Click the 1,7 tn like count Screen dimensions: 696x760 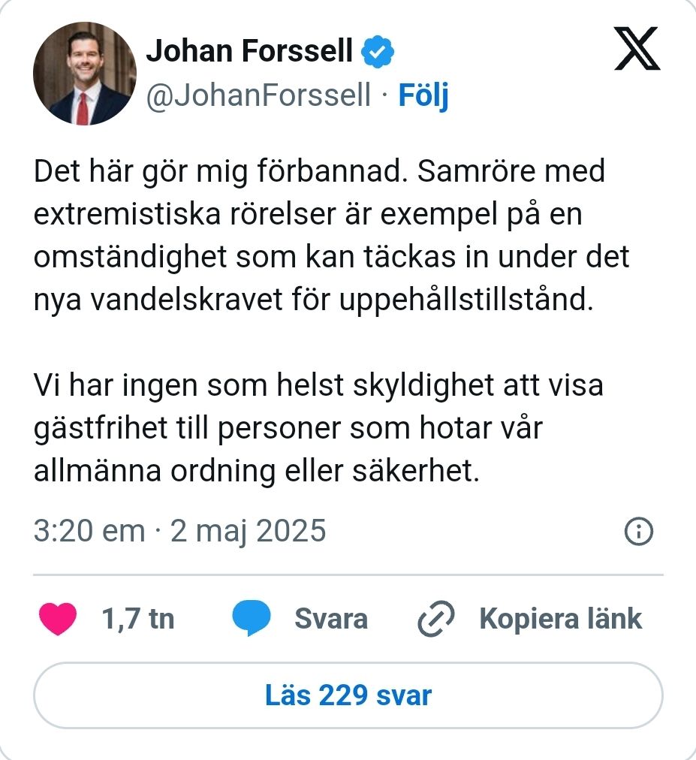point(137,620)
